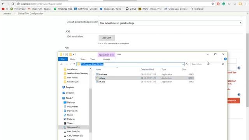Open khandikar bookmark
Screen dimensions: 249x140
pyautogui.click(x=197, y=9)
